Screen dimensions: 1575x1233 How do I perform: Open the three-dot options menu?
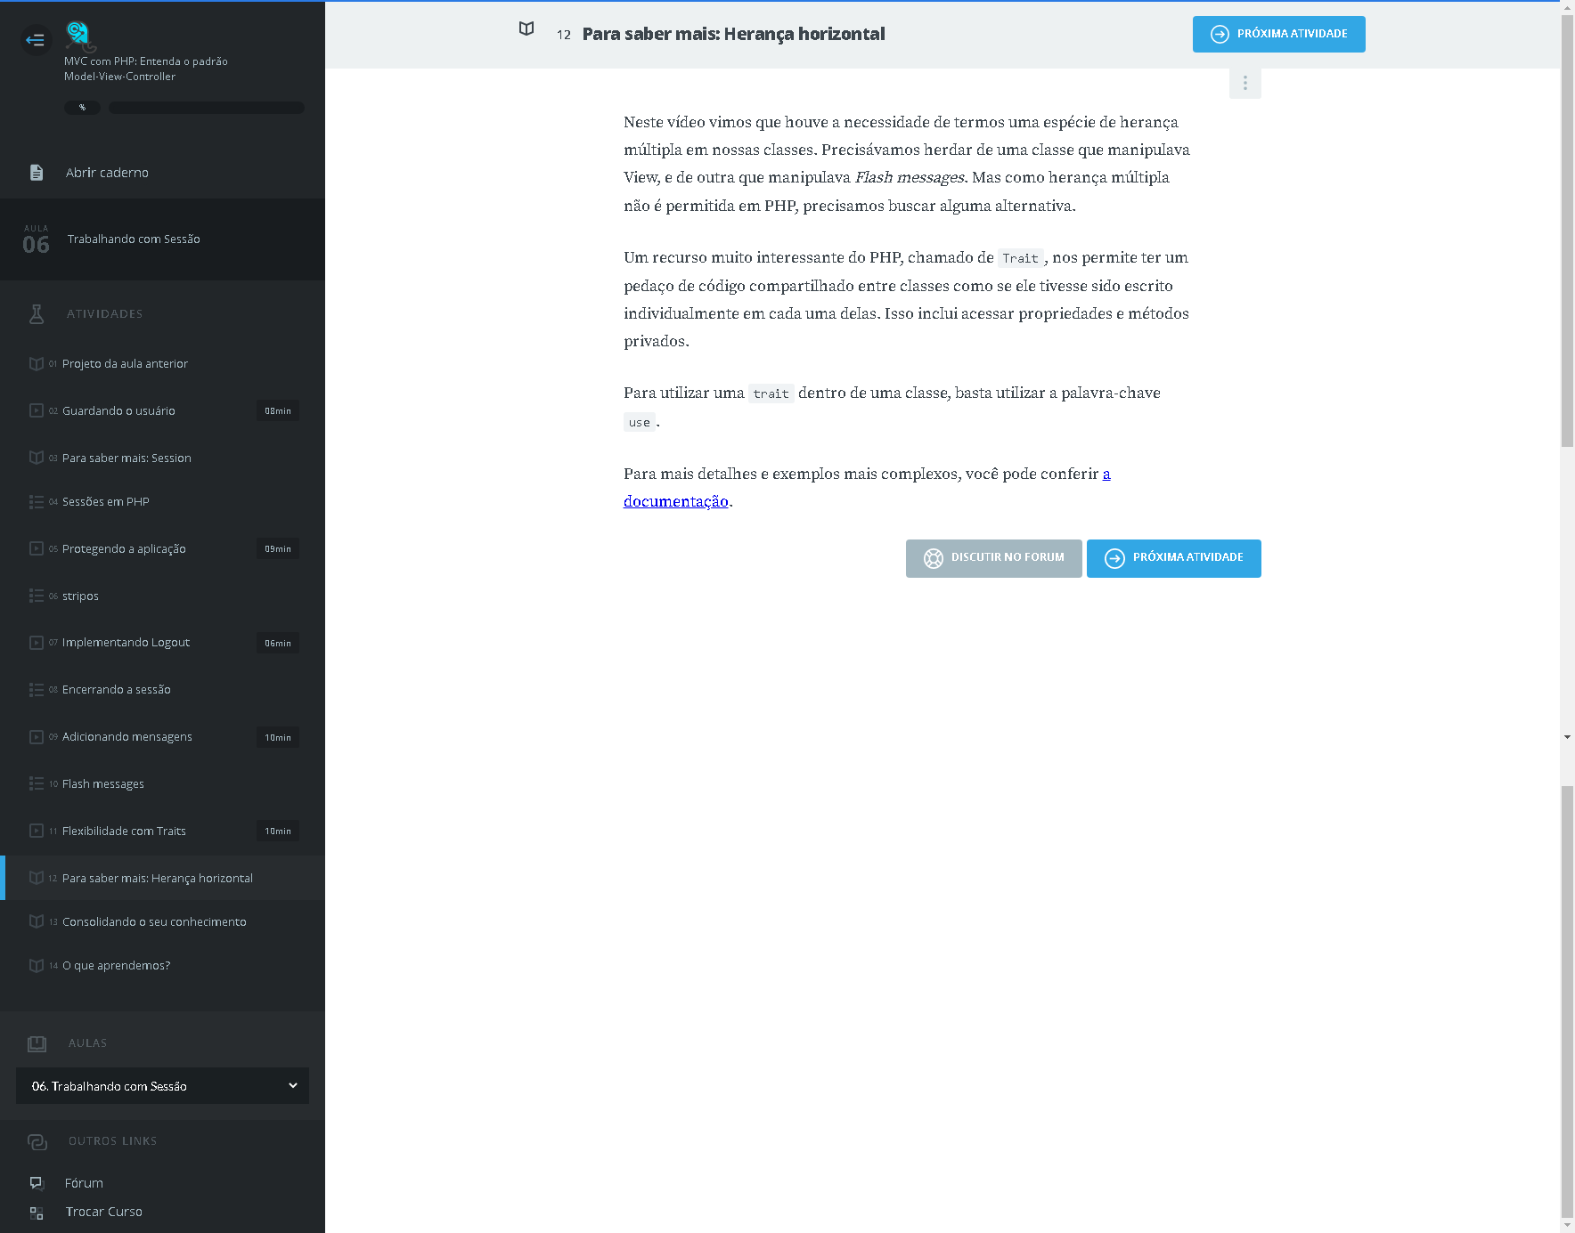point(1244,83)
